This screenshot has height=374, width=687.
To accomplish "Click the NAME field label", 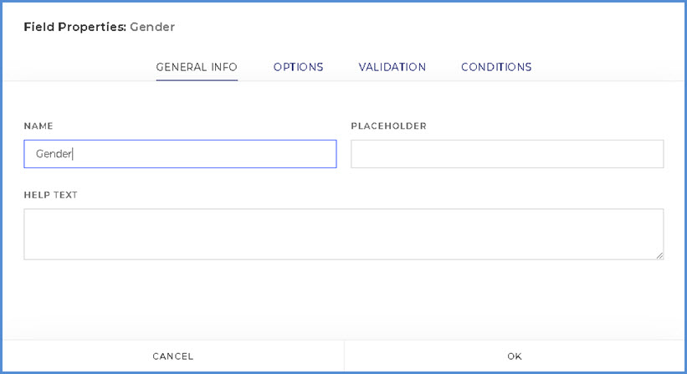I will [x=38, y=126].
